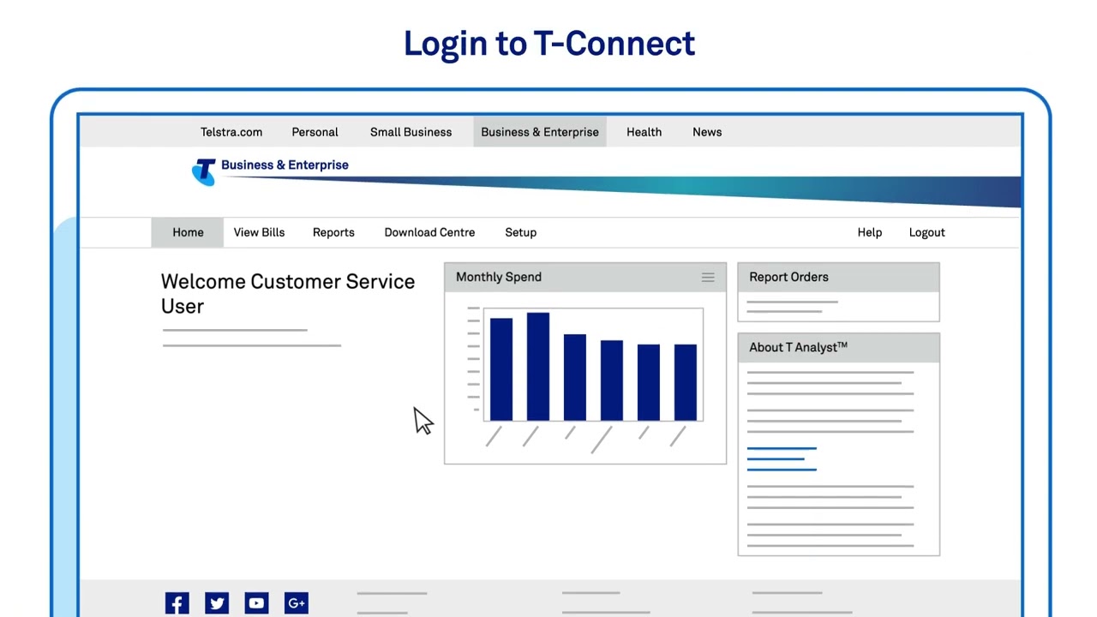Click the Logout link
The height and width of the screenshot is (617, 1097).
point(926,232)
